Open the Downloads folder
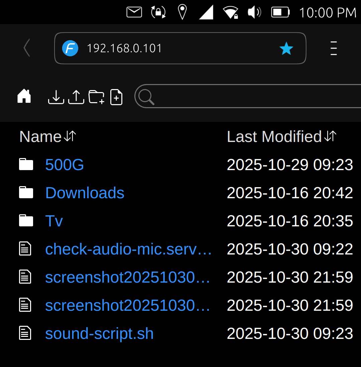Image resolution: width=361 pixels, height=367 pixels. (85, 193)
